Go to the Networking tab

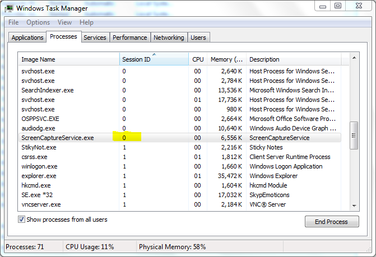[x=169, y=38]
